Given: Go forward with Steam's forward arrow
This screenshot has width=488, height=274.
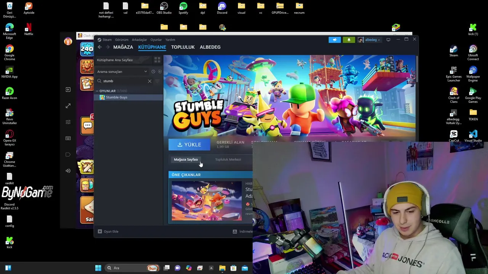Looking at the screenshot, I should pos(108,47).
